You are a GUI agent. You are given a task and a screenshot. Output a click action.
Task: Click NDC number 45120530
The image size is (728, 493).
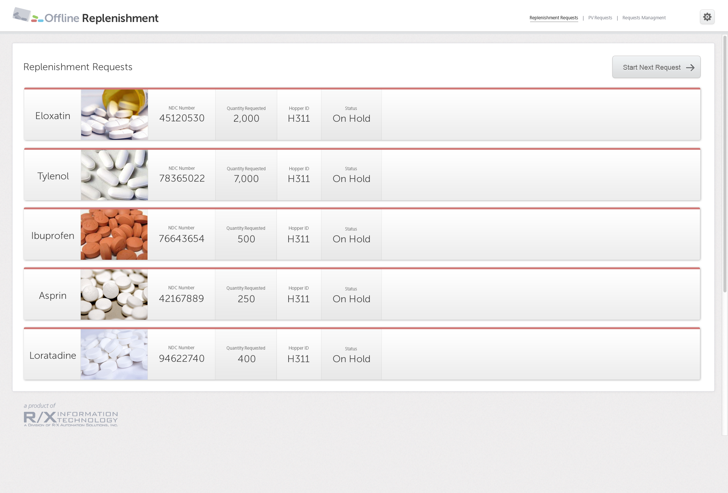click(182, 118)
